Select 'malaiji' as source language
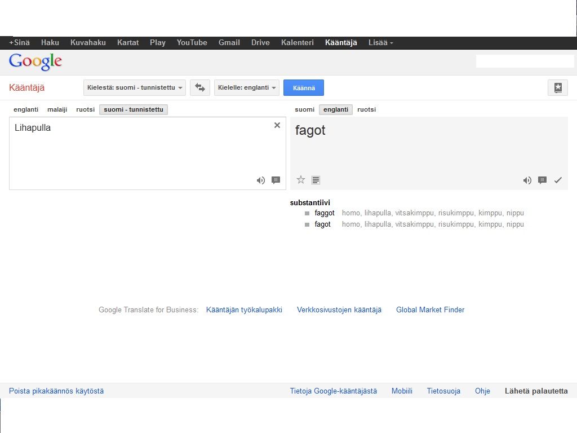577x433 pixels. 57,109
